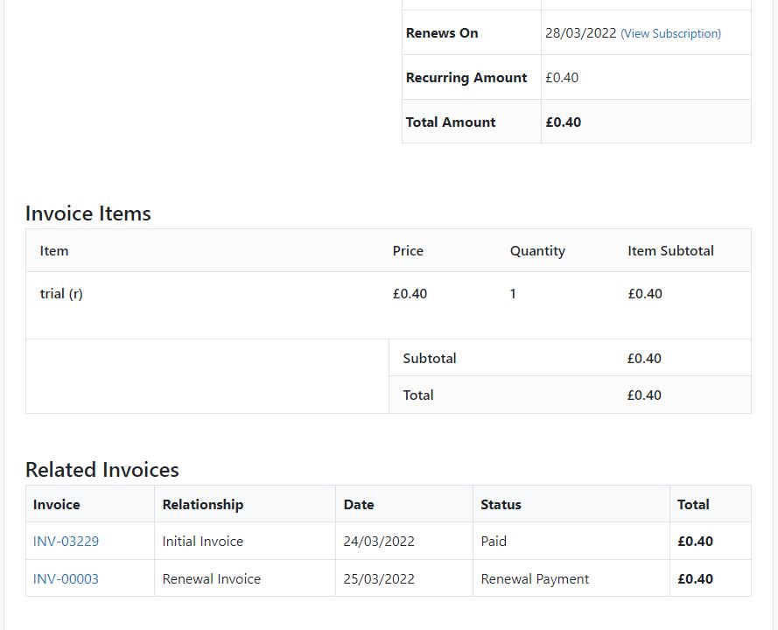Click the quantity value 1
Screen dimensions: 778x630
[513, 294]
